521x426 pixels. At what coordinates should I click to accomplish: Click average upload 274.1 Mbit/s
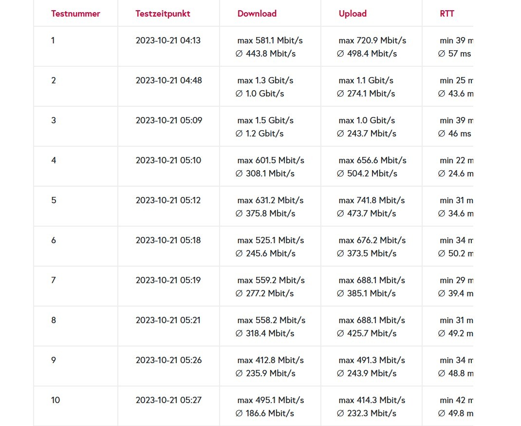[x=366, y=94]
